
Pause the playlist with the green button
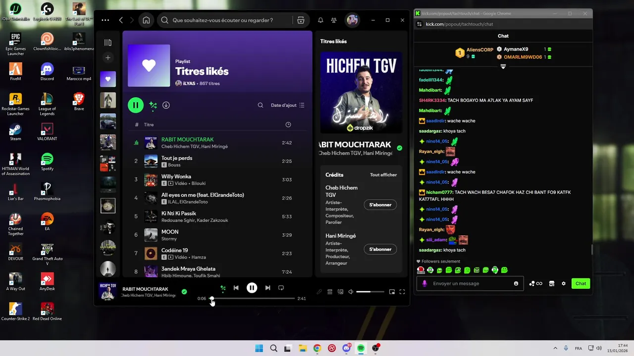click(136, 105)
